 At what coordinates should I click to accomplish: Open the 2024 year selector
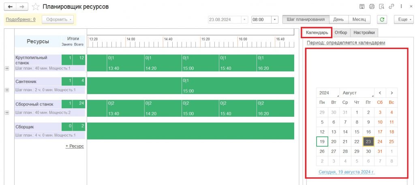[x=328, y=93]
